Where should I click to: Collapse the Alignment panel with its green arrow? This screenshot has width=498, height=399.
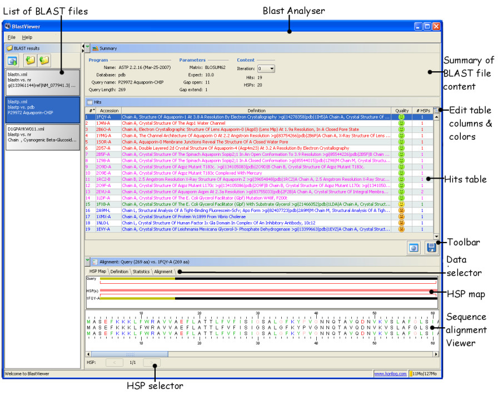pos(87,261)
